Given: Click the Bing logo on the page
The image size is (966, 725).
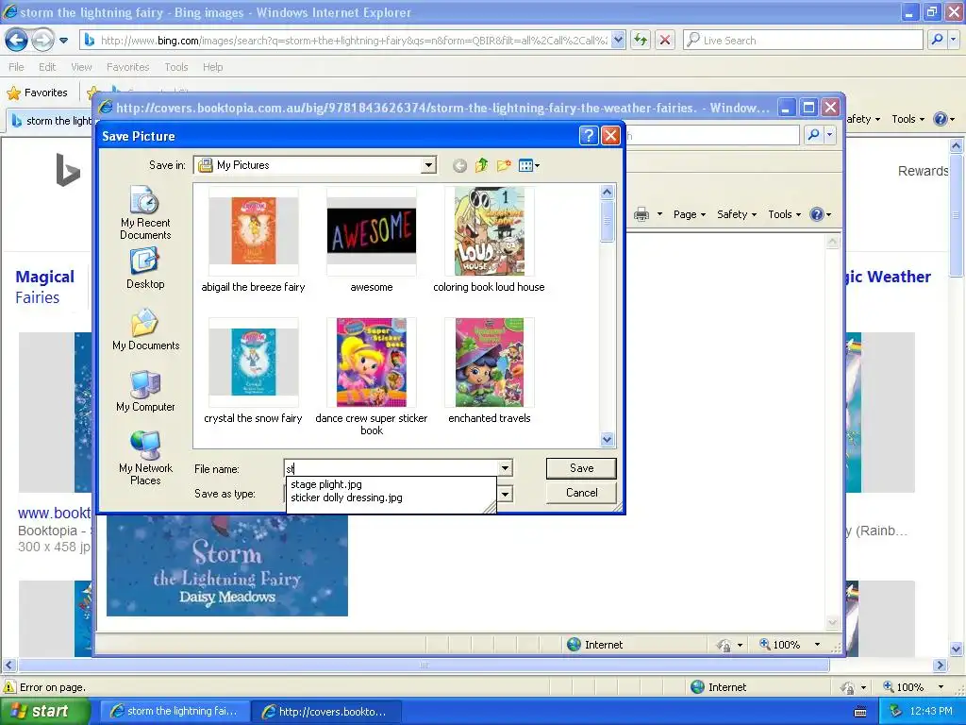Looking at the screenshot, I should [68, 170].
